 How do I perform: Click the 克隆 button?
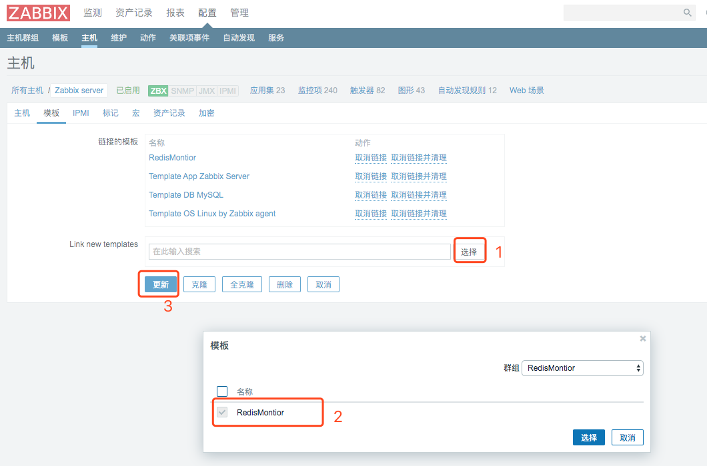[x=199, y=284]
